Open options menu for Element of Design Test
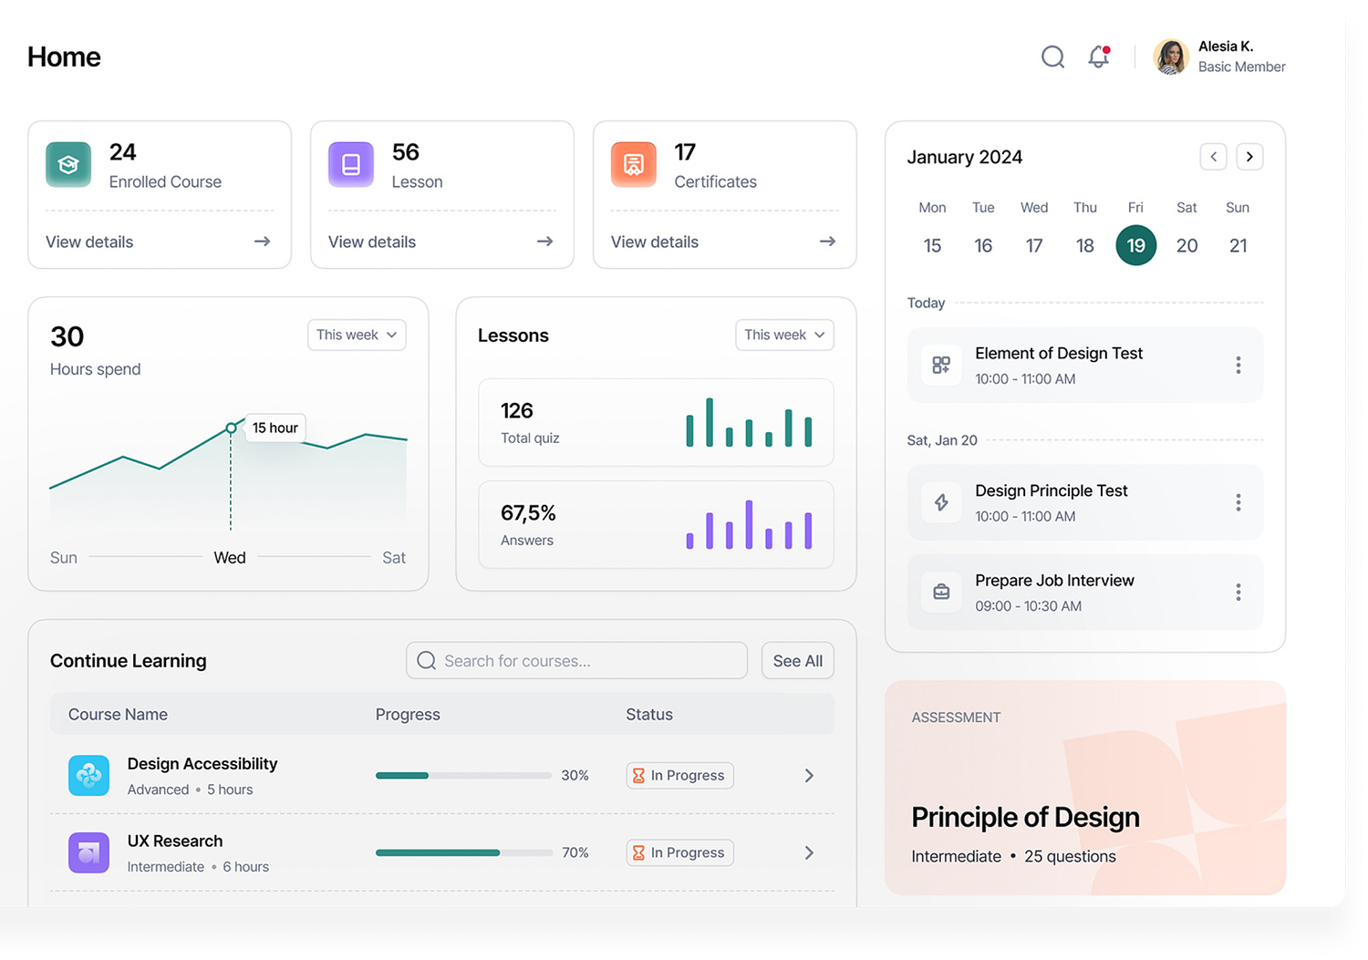The image size is (1368, 960). tap(1238, 366)
